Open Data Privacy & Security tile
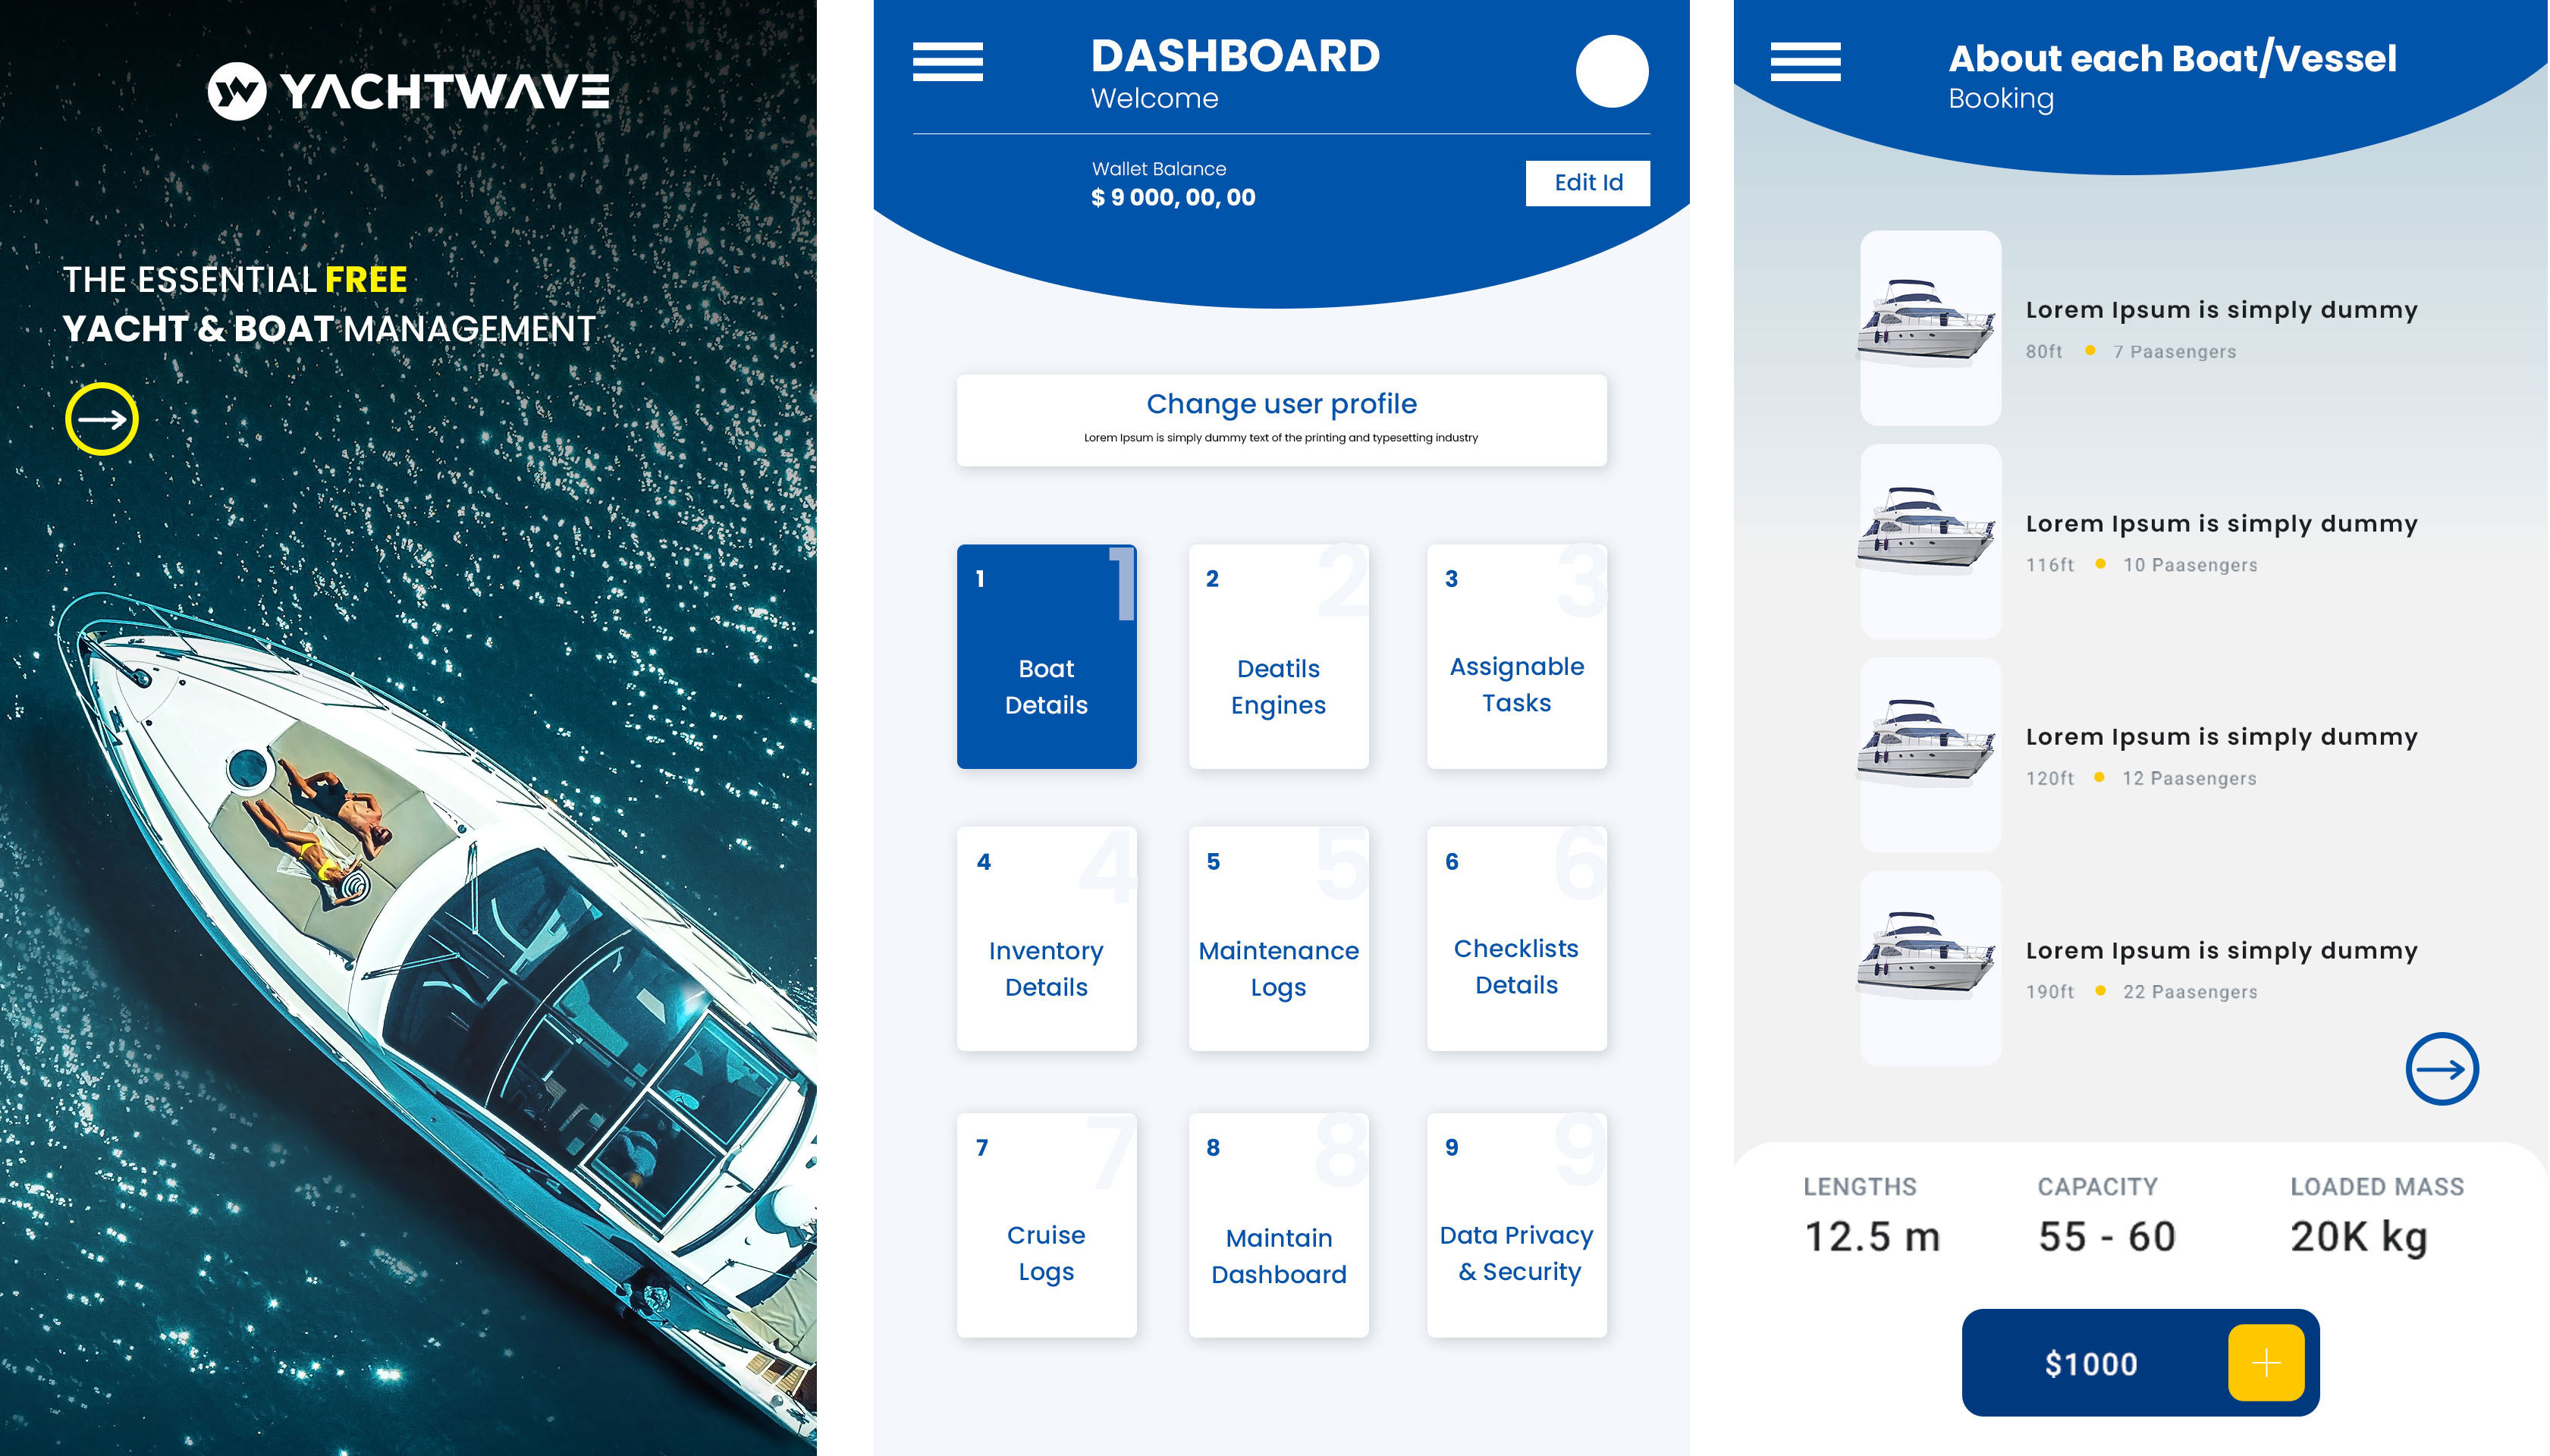 point(1516,1225)
